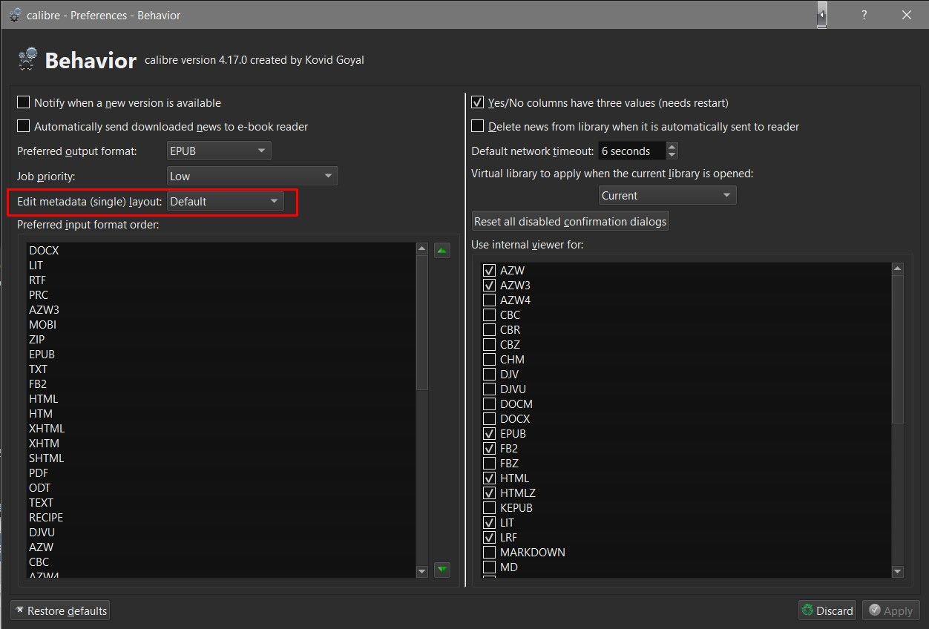This screenshot has width=929, height=629.
Task: Uncheck HTMLZ viewer format checkbox
Action: (489, 493)
